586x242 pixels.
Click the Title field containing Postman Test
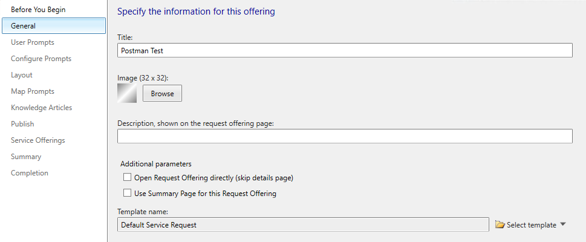click(x=345, y=50)
